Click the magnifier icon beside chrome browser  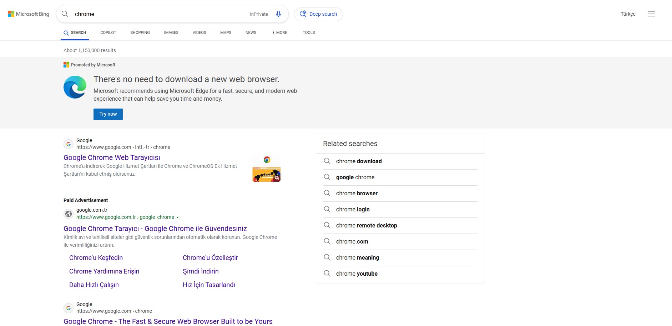click(327, 193)
